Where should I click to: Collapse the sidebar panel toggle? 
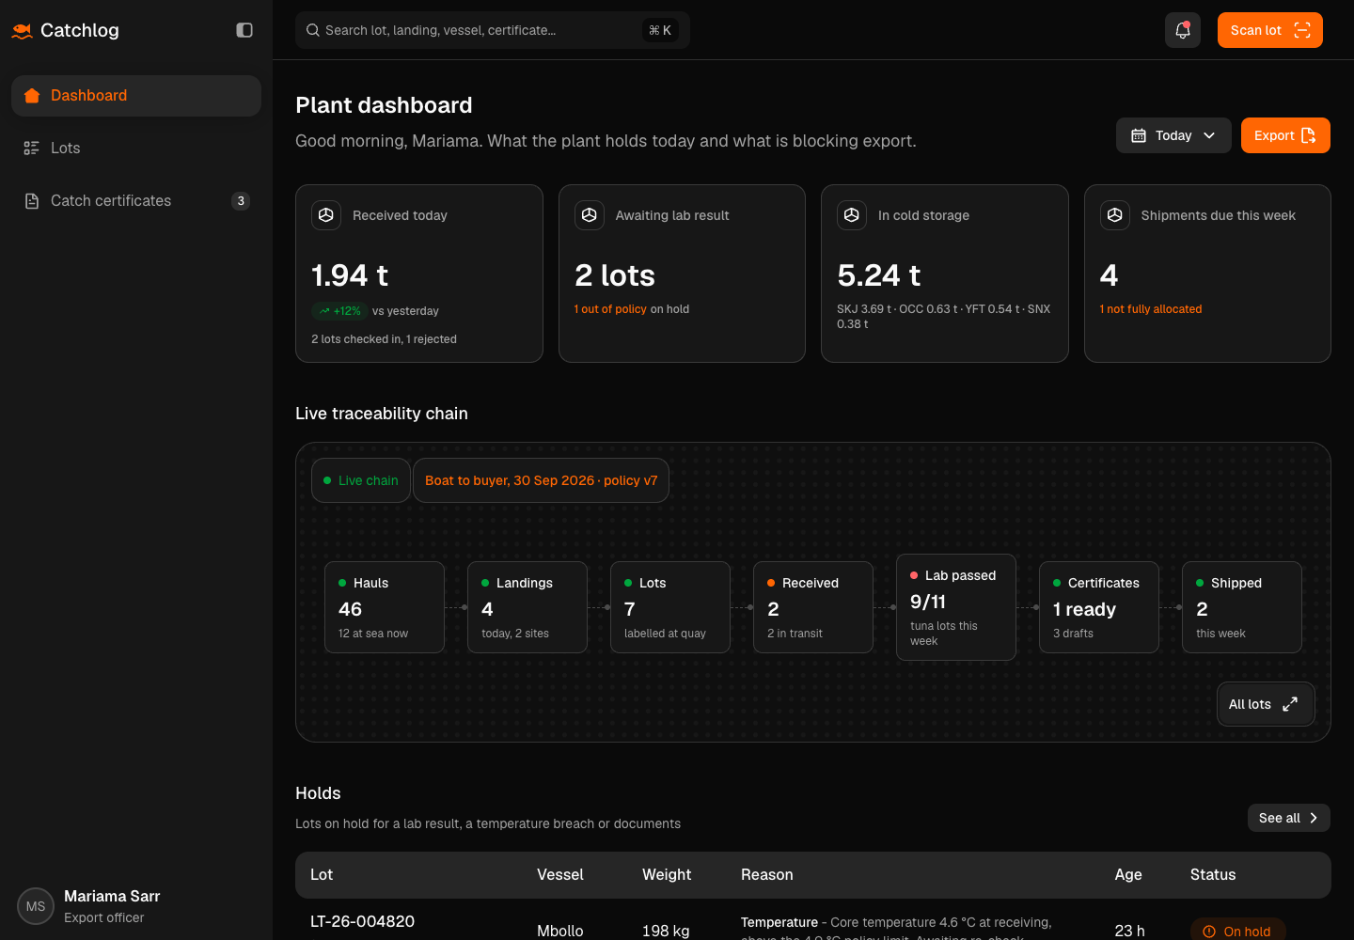click(244, 30)
